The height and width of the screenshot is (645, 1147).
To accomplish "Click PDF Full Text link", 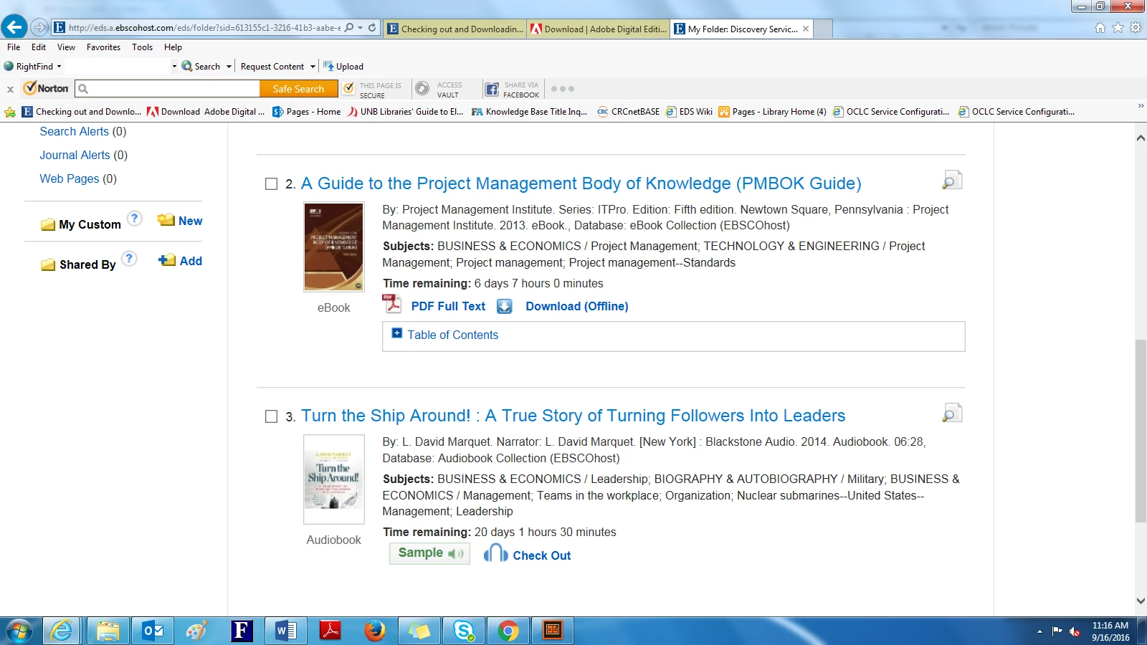I will pyautogui.click(x=448, y=306).
